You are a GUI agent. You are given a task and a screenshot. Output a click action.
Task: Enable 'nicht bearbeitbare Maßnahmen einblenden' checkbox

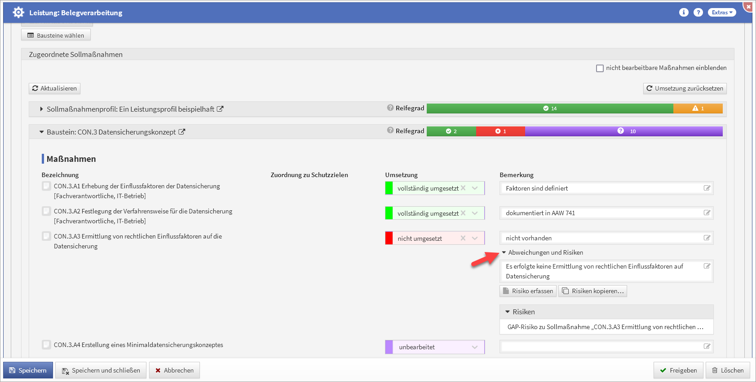pyautogui.click(x=600, y=68)
